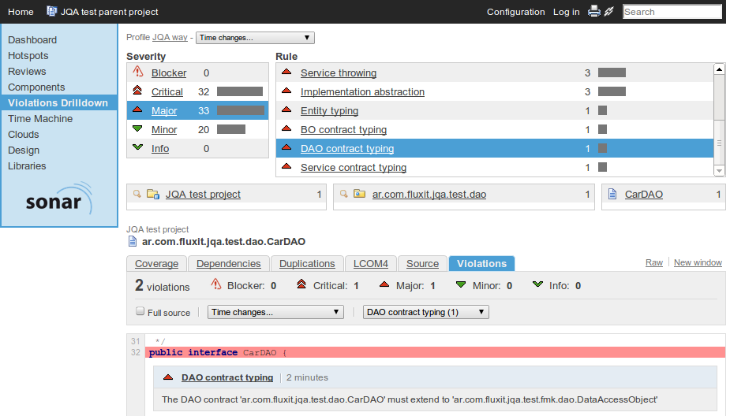Click the Sonar logo in the sidebar
The width and height of the screenshot is (730, 416).
[x=59, y=199]
